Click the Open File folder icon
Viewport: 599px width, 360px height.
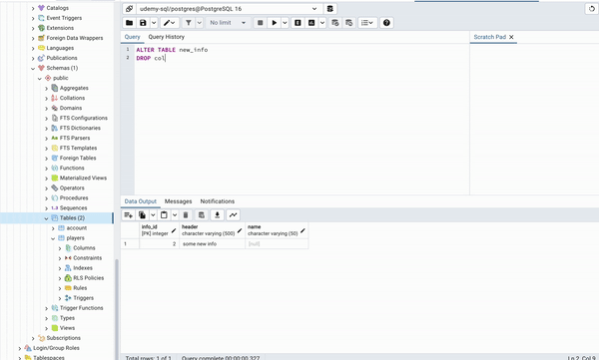[129, 23]
